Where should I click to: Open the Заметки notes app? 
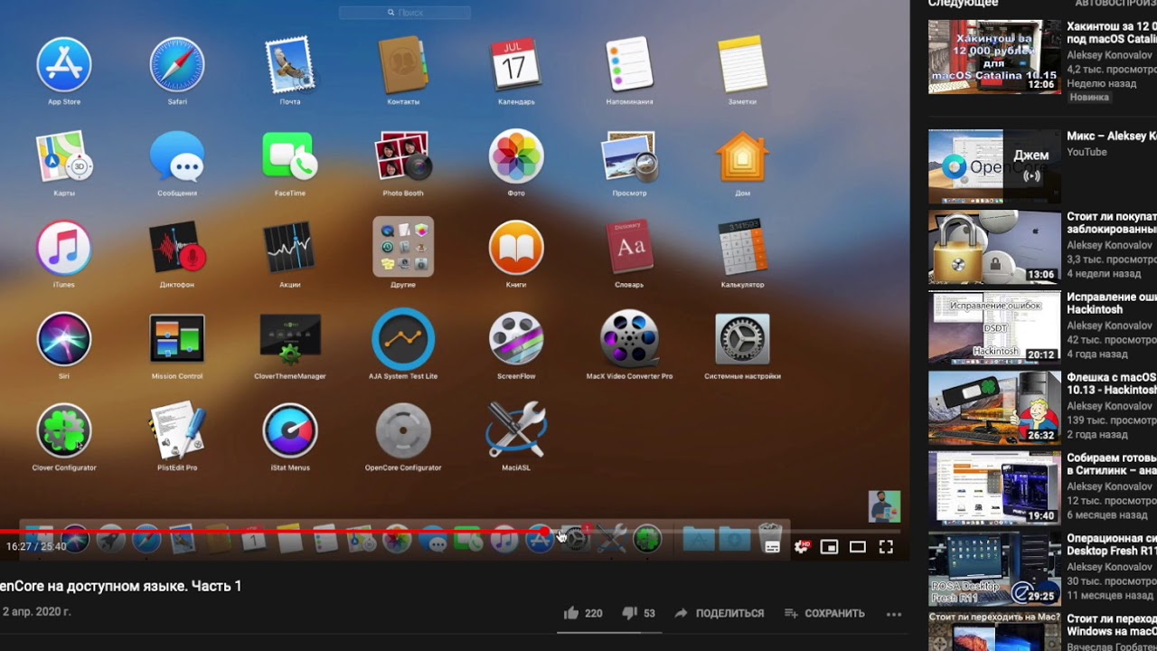(742, 65)
